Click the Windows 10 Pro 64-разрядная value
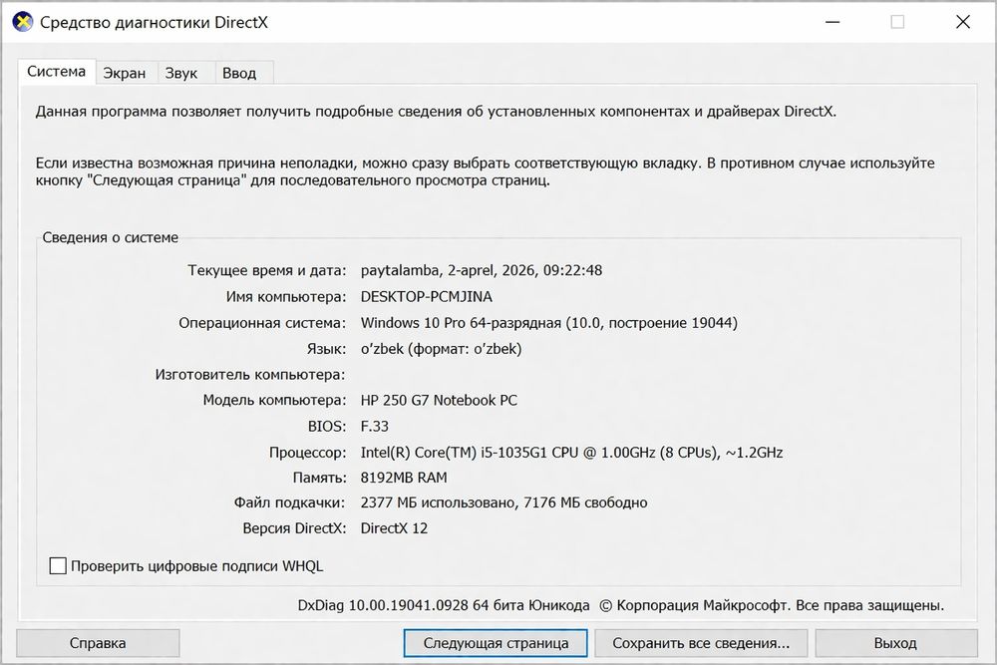 pos(548,323)
